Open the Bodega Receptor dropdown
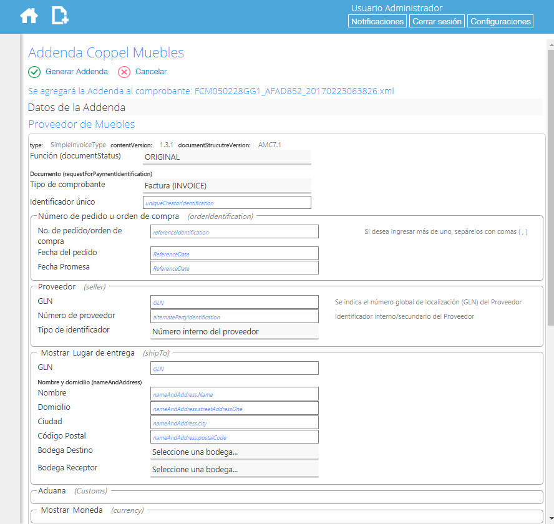The image size is (554, 524). [234, 470]
